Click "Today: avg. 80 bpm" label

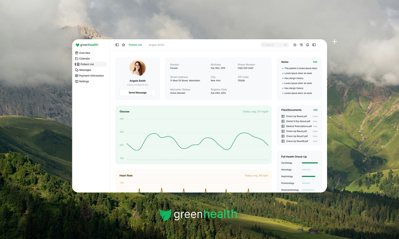tap(256, 175)
